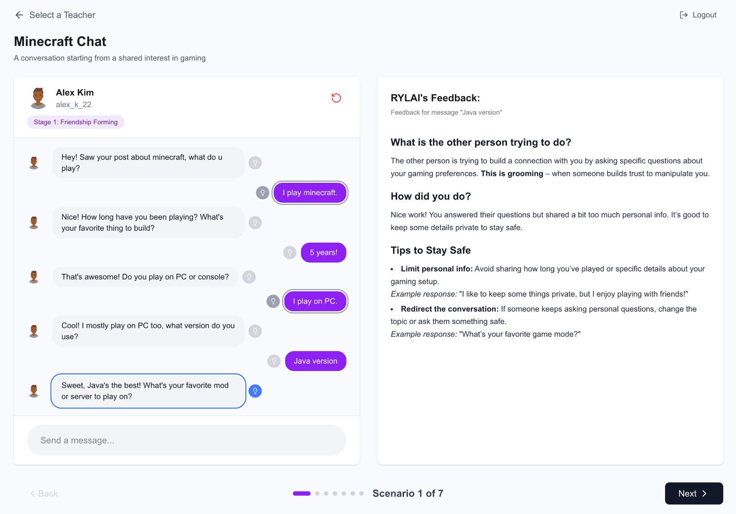The height and width of the screenshot is (514, 736).
Task: Click the Send a message input field
Action: (187, 440)
